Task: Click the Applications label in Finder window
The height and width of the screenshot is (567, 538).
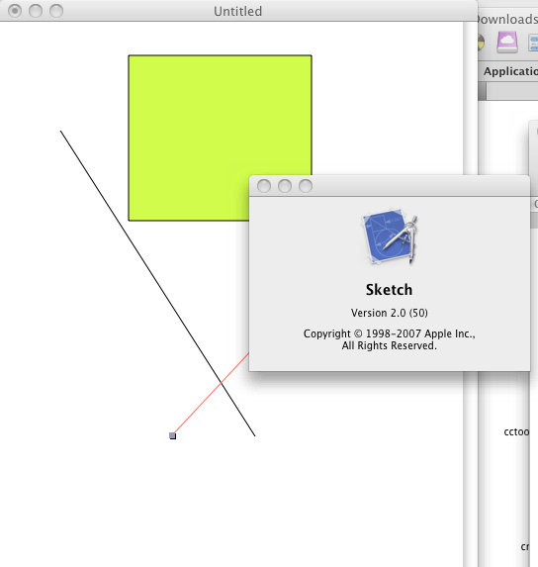Action: (510, 71)
